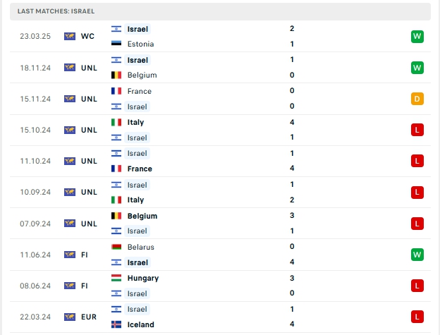The height and width of the screenshot is (335, 440).
Task: Click the world map icon beside EUR
Action: 70,317
